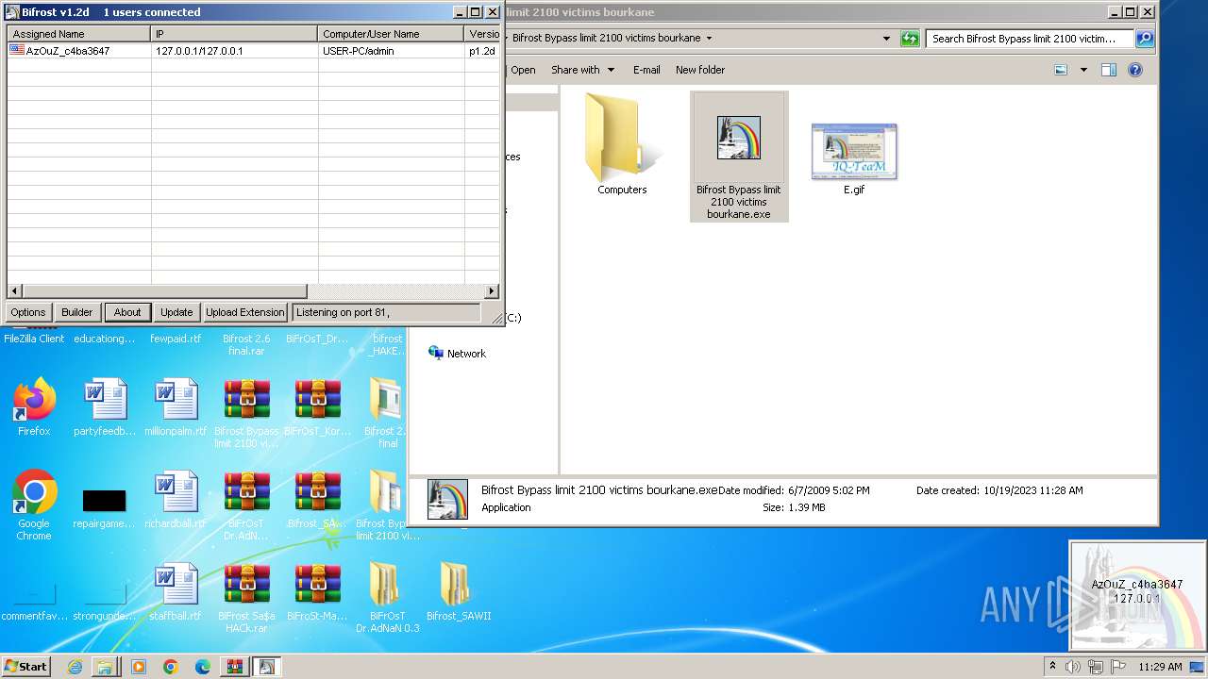Switch to WinRAR taskbar button
Image resolution: width=1208 pixels, height=679 pixels.
tap(234, 667)
